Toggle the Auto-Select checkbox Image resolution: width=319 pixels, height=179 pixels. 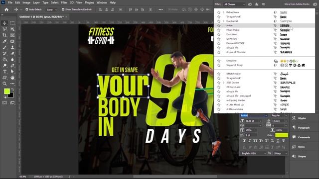tap(26, 9)
